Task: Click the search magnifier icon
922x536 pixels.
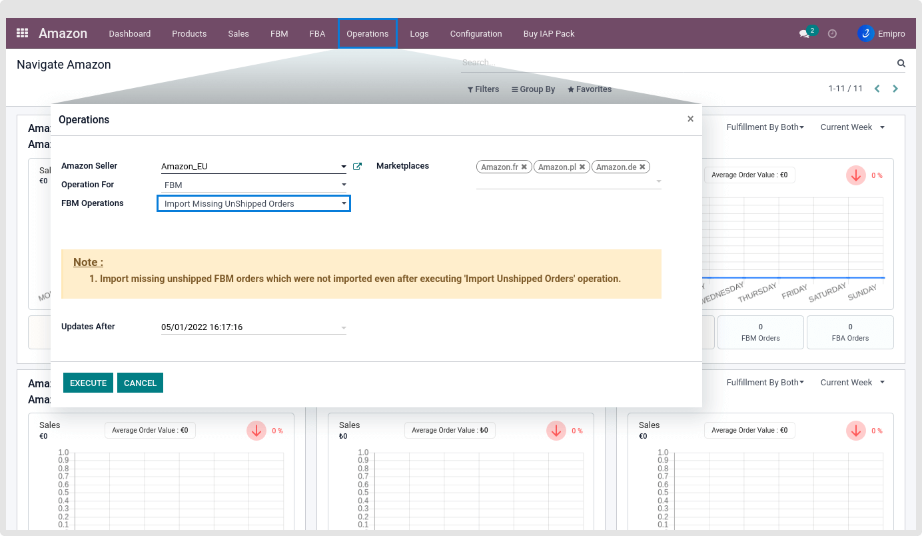Action: pos(901,63)
